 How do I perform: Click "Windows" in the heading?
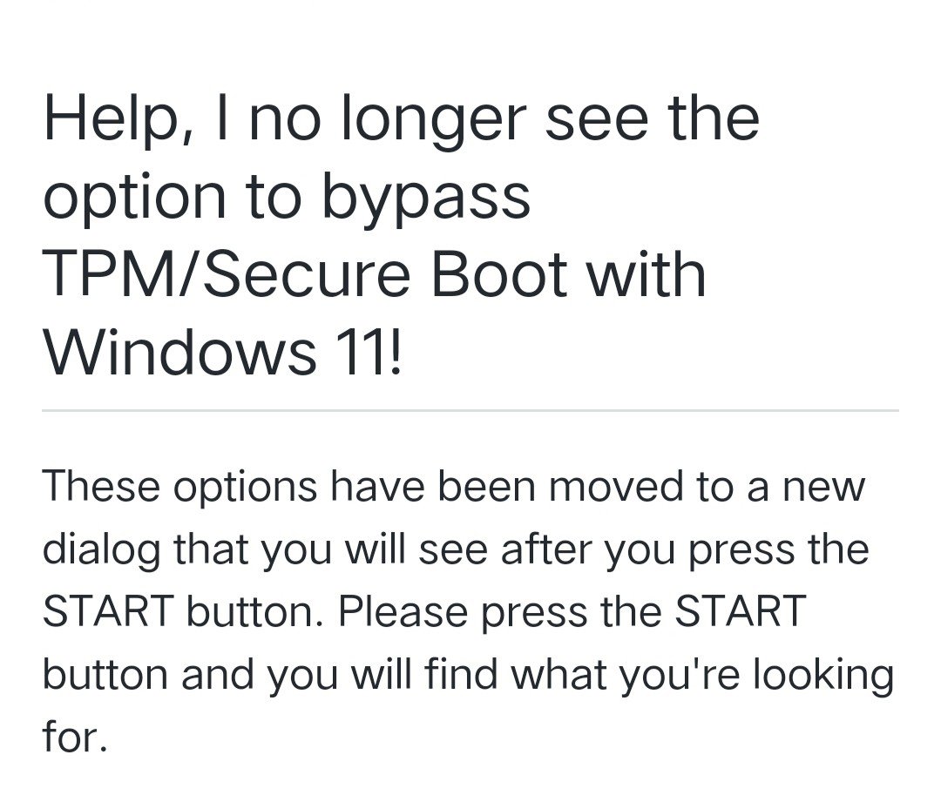tap(179, 351)
